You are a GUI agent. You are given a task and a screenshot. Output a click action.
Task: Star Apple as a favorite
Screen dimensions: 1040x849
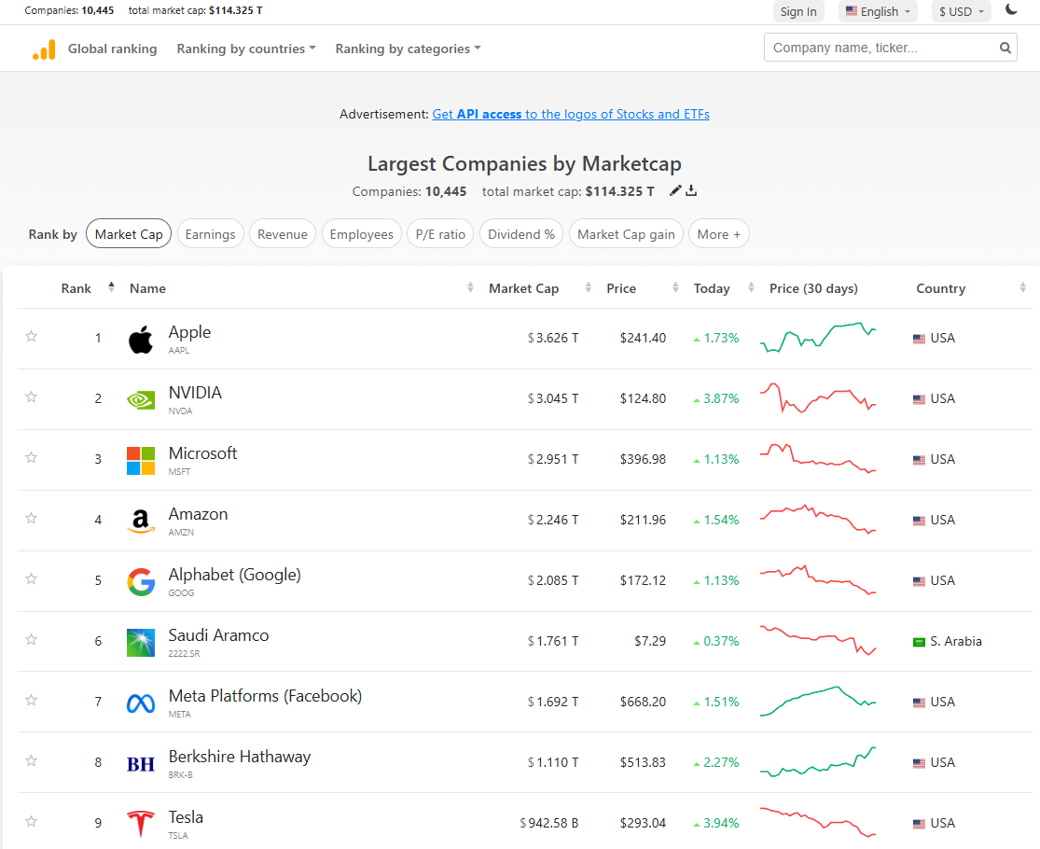point(32,337)
